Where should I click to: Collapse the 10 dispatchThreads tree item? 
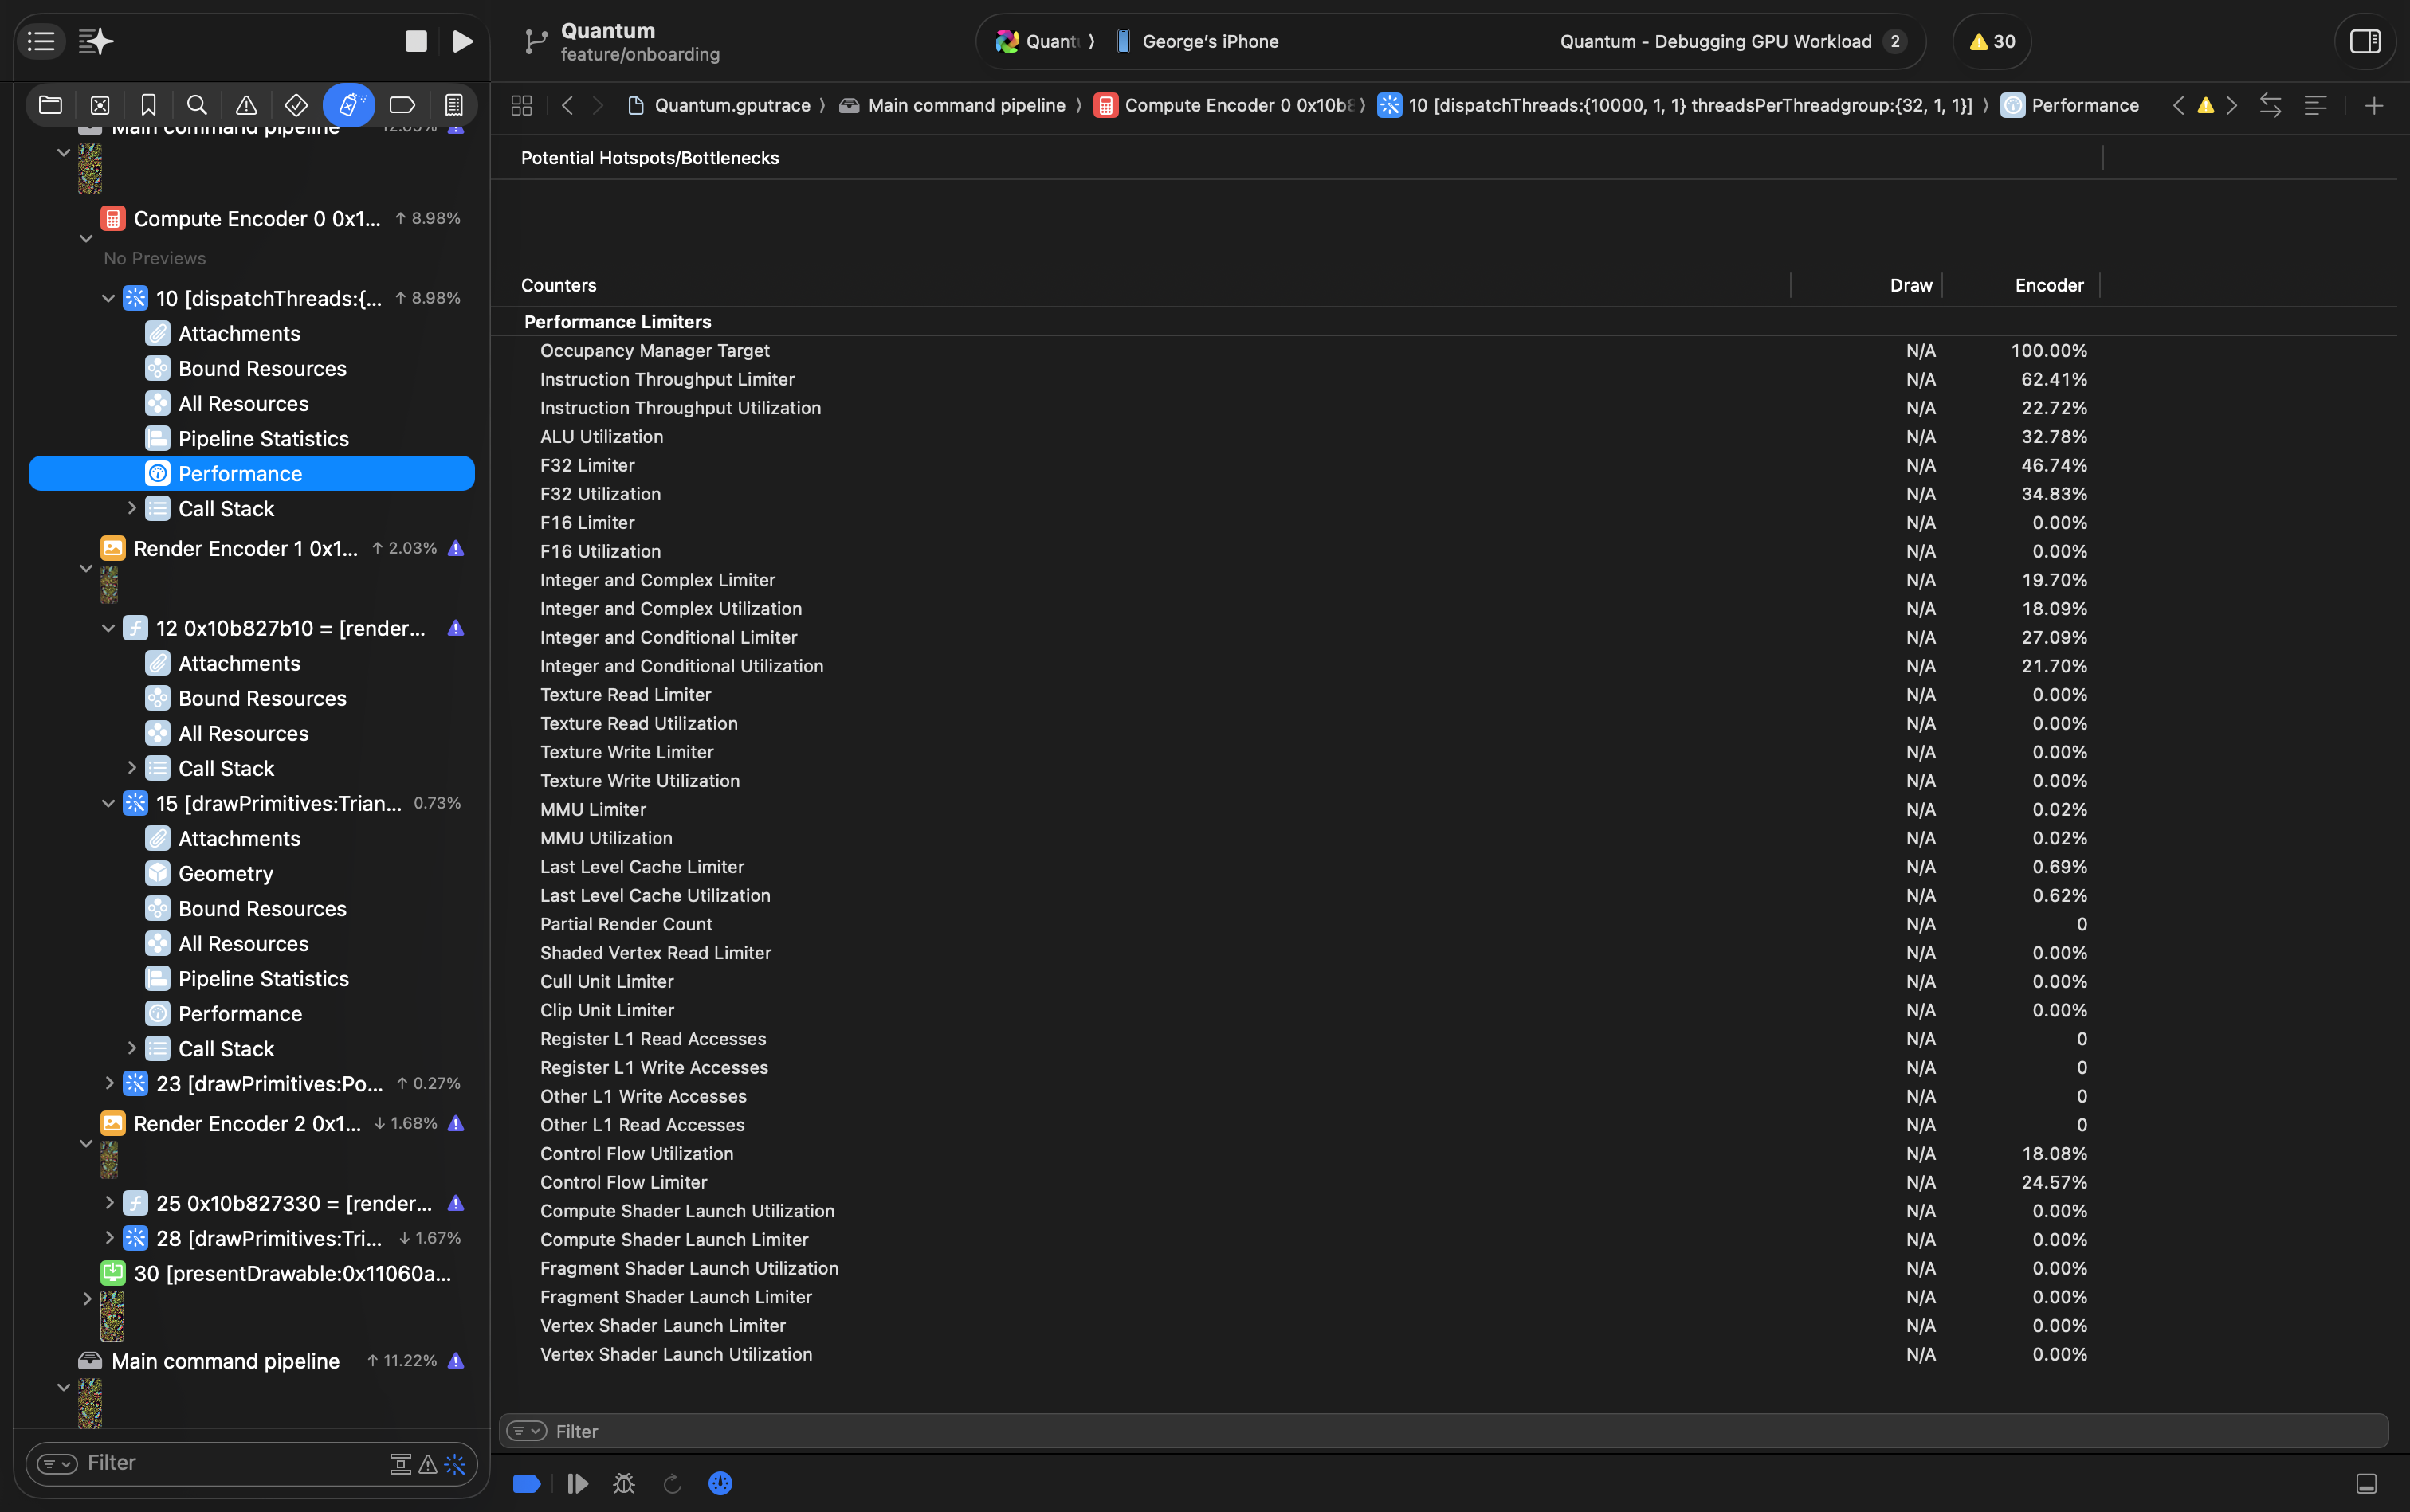(108, 298)
